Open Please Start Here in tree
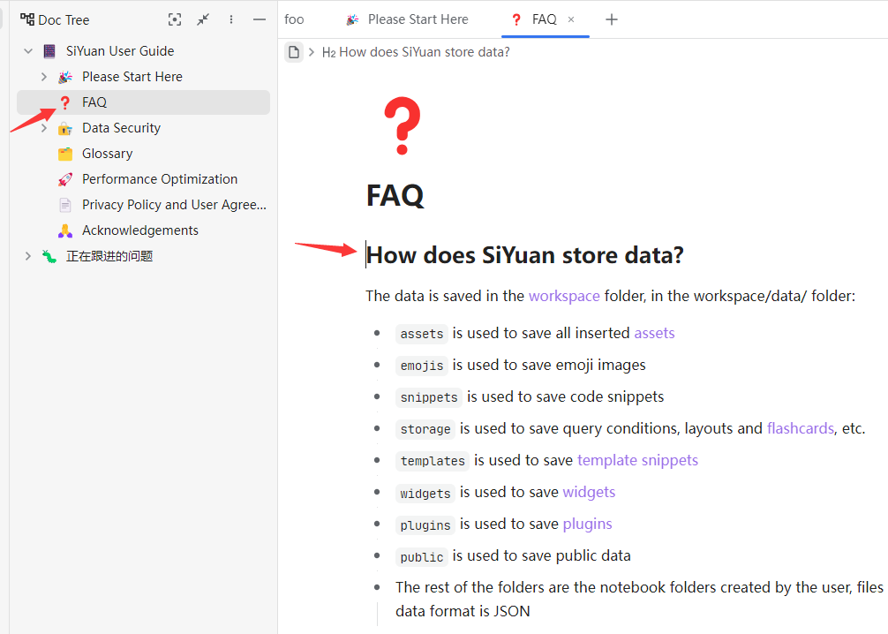Image resolution: width=888 pixels, height=634 pixels. coord(132,77)
